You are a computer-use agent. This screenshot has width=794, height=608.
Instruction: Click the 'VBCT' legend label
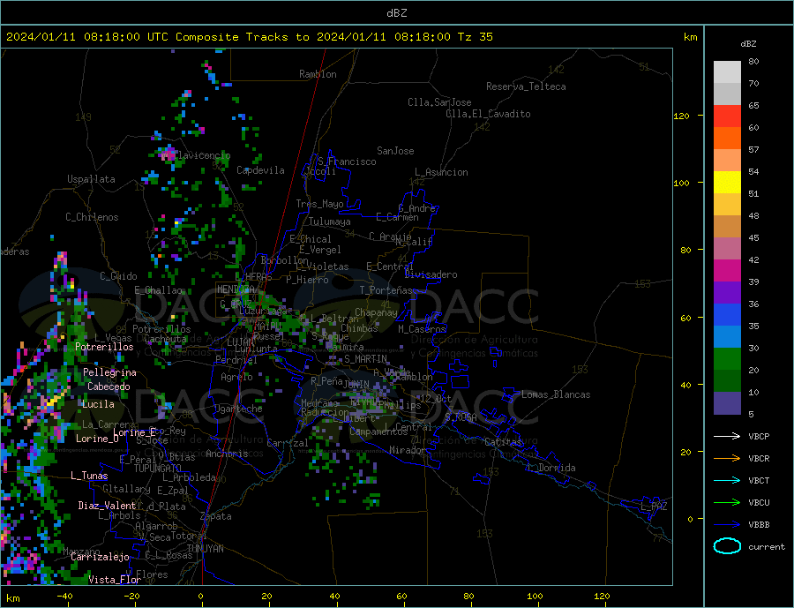pos(759,480)
